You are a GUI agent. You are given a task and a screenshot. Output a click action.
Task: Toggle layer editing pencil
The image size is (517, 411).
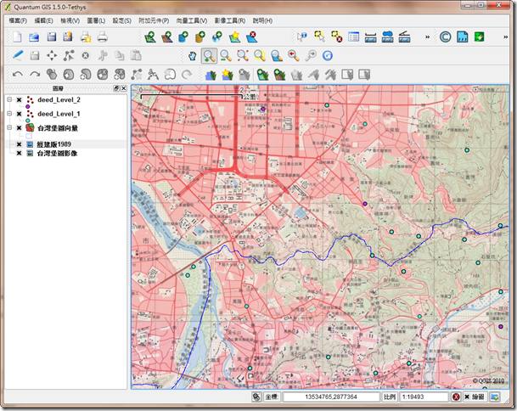coord(17,55)
